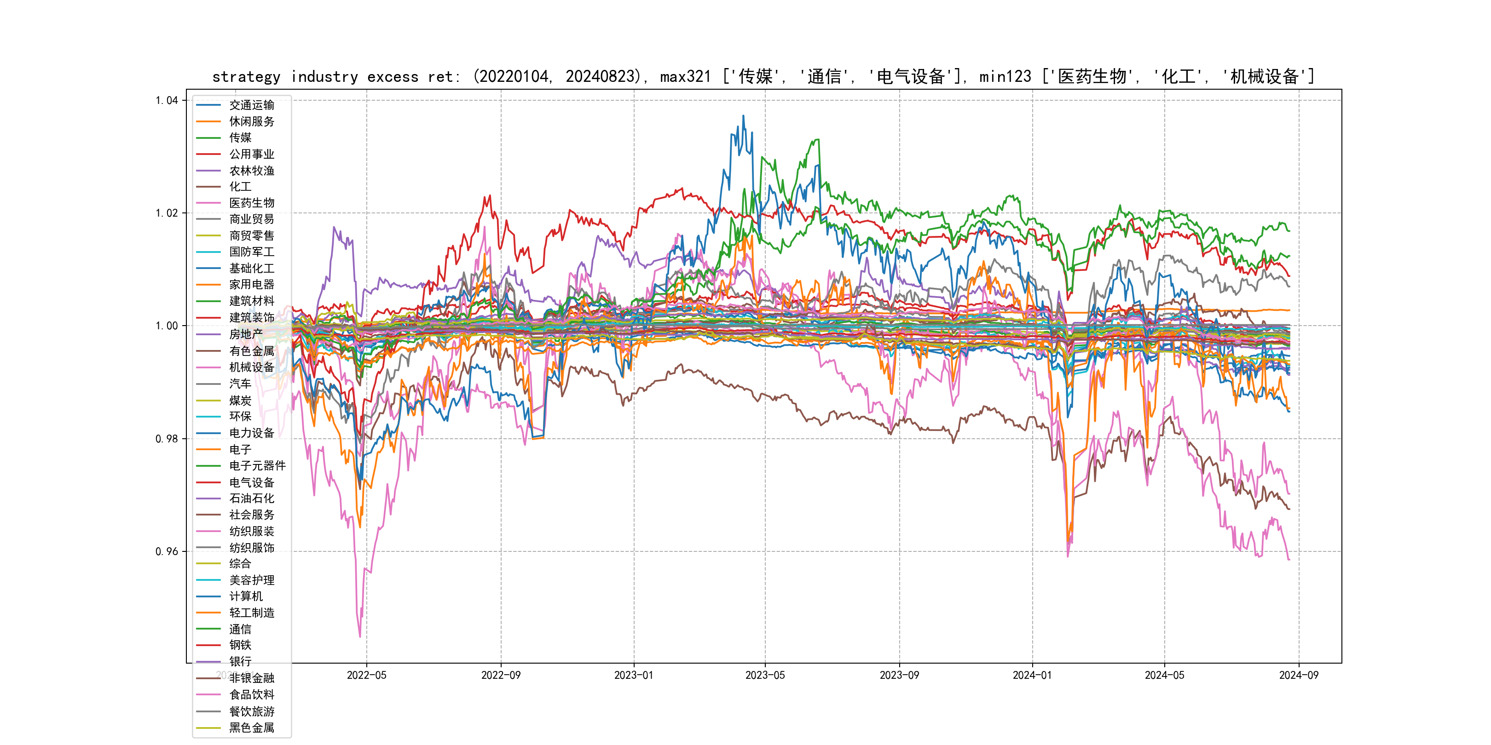Click the 电气设备 legend entry
1491x745 pixels.
(x=251, y=482)
